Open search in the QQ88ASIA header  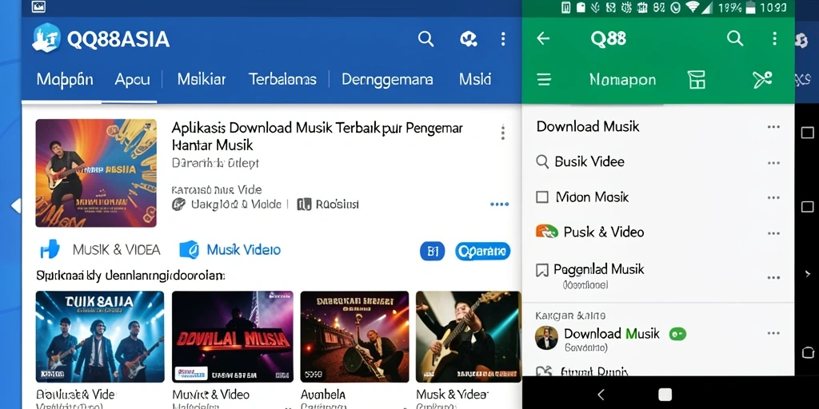click(425, 38)
